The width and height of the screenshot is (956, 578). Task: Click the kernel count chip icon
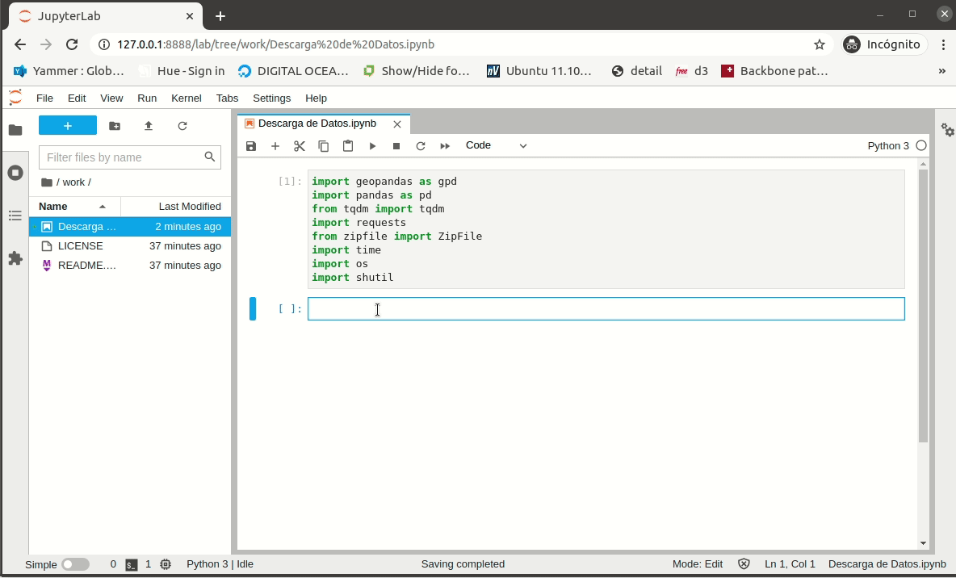coord(166,564)
